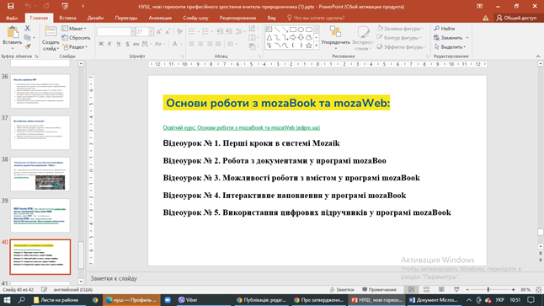Open Заменить dropdown arrow
Screen dimensions: 544x306
coord(467,37)
